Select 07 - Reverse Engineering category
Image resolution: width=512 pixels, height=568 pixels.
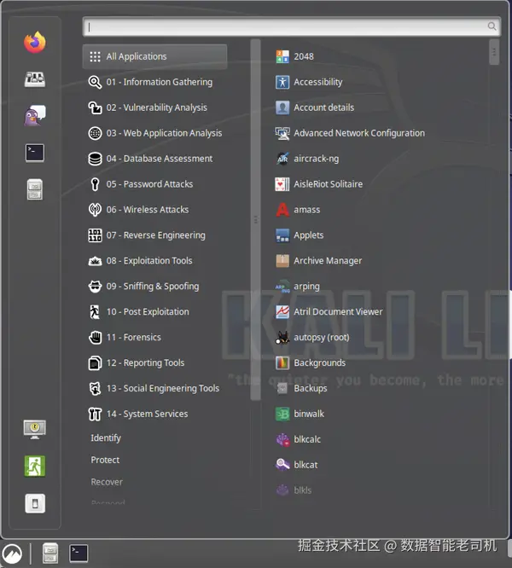(155, 235)
